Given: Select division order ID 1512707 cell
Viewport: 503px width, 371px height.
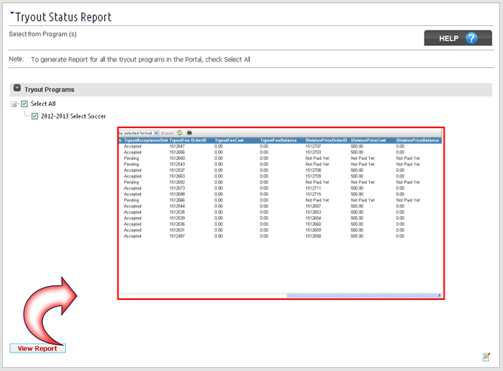Looking at the screenshot, I should pyautogui.click(x=313, y=147).
